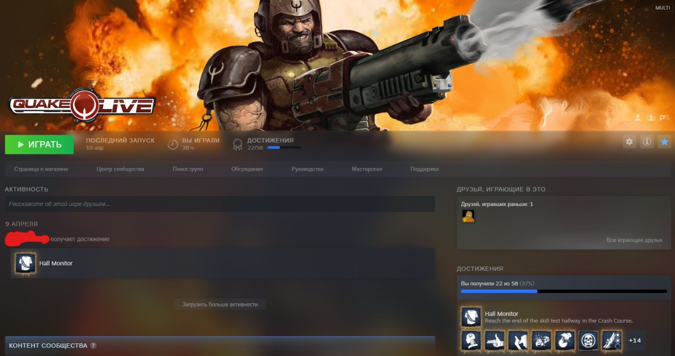The height and width of the screenshot is (356, 675).
Task: Click header achievements progress bar 22/58
Action: (x=284, y=147)
